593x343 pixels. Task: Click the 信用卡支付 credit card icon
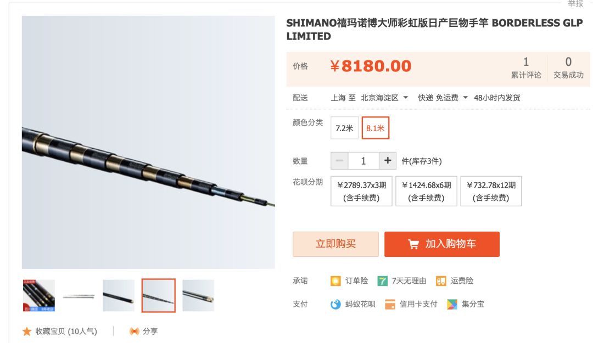(390, 304)
